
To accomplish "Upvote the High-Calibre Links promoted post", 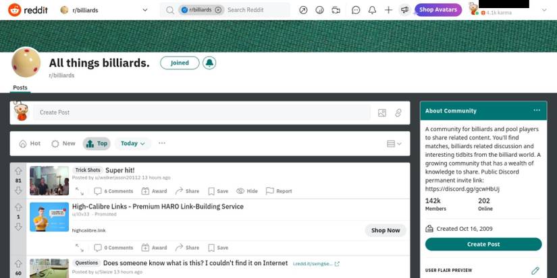I will 18,207.
